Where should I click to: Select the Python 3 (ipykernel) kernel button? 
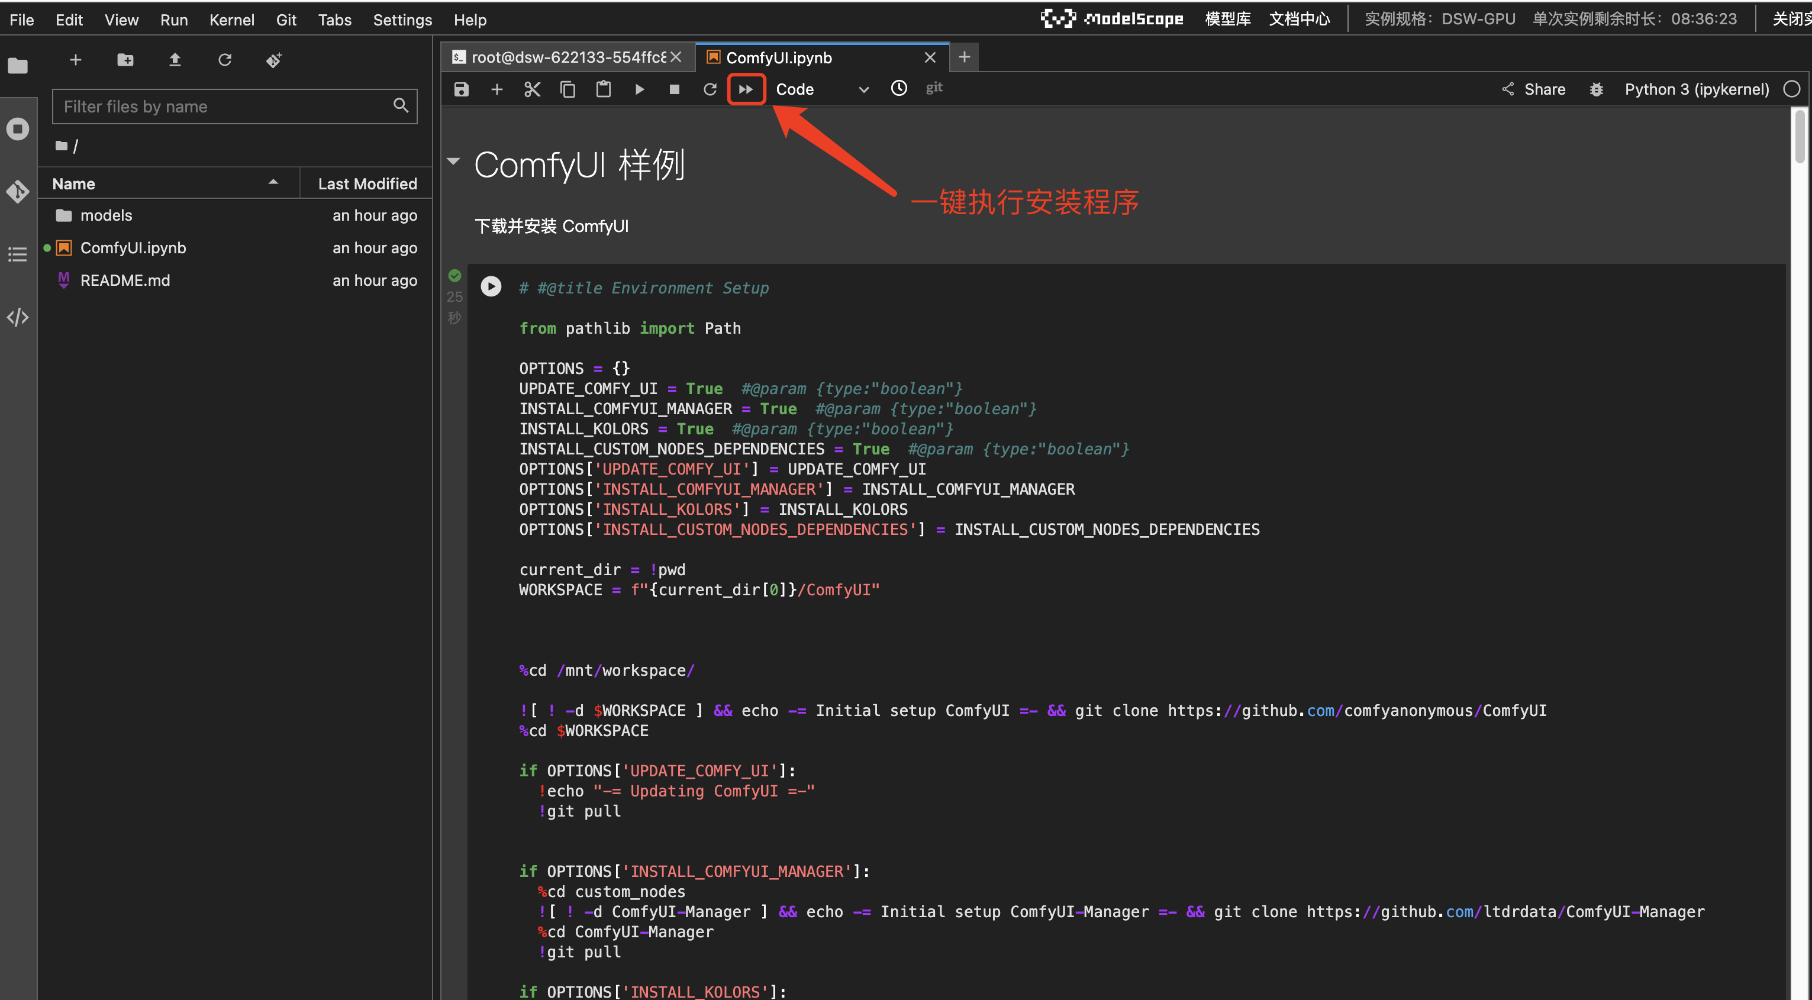point(1697,89)
